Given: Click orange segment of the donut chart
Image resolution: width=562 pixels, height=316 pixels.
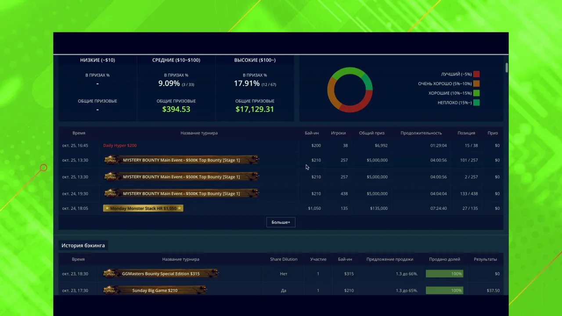Looking at the screenshot, I should 332,94.
